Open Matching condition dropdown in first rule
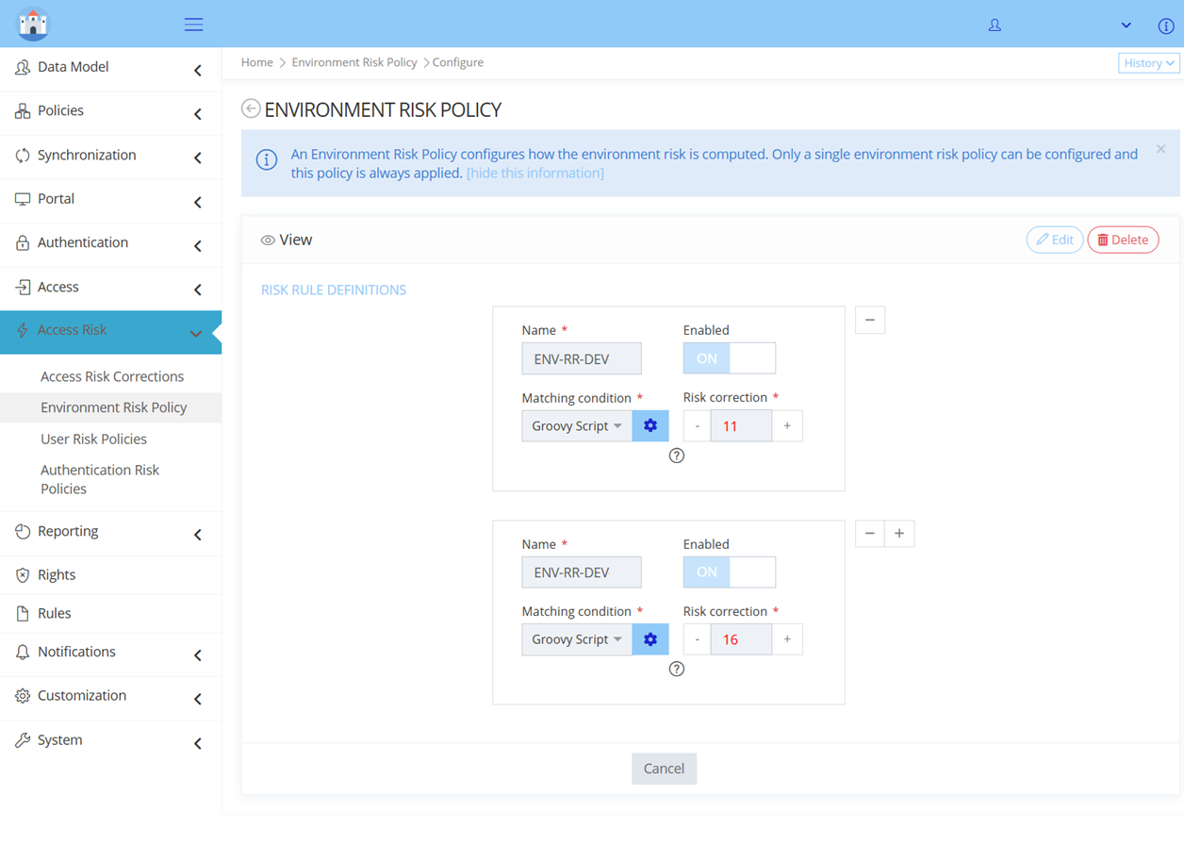 click(x=576, y=426)
